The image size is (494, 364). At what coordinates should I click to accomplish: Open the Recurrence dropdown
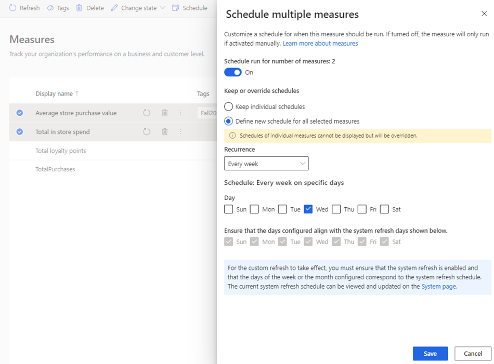click(x=266, y=163)
